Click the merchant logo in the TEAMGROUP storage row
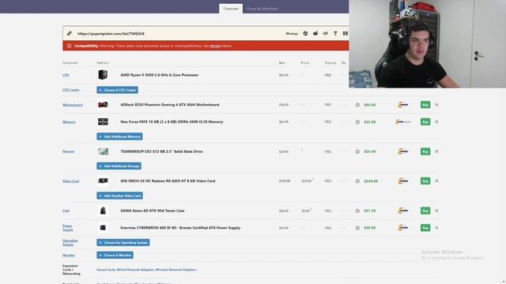 (403, 151)
